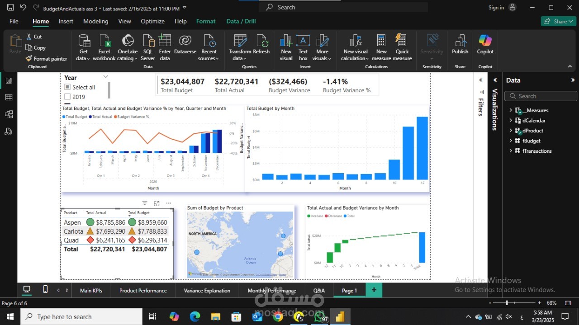Save the report file
The image size is (579, 325).
(x=10, y=8)
